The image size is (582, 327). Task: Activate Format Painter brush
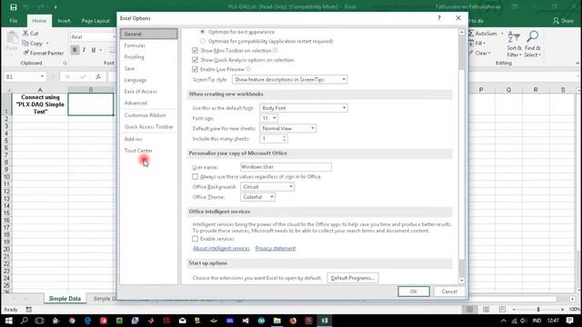tap(25, 53)
